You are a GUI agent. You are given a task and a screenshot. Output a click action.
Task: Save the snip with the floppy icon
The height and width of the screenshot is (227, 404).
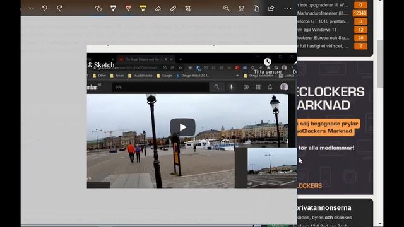tap(241, 8)
